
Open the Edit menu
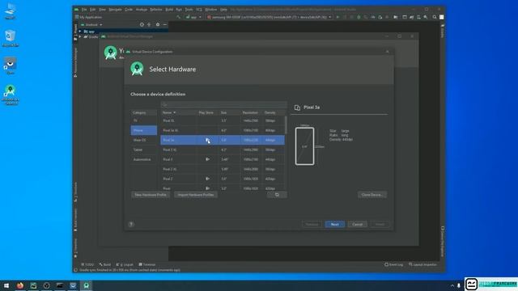coord(93,10)
